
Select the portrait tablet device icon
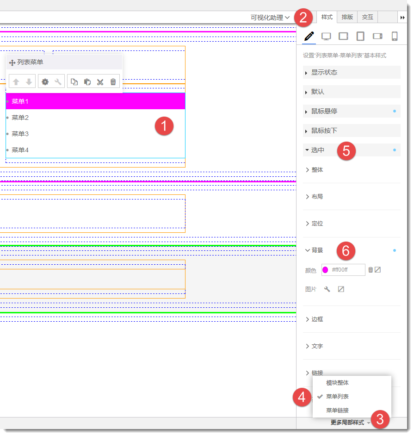[360, 37]
